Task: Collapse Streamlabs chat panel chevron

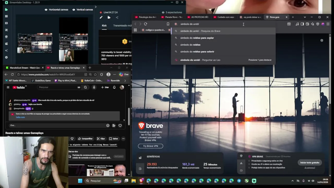Action: point(96,7)
